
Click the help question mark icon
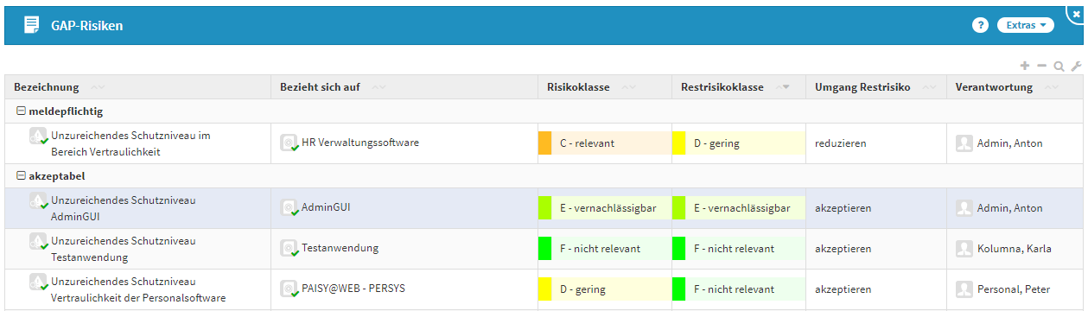pyautogui.click(x=980, y=25)
